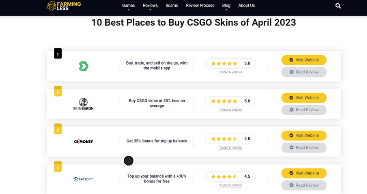Click Tested & Verified under 4.8 rating
Screen dimensions: 367x194
(x=230, y=147)
